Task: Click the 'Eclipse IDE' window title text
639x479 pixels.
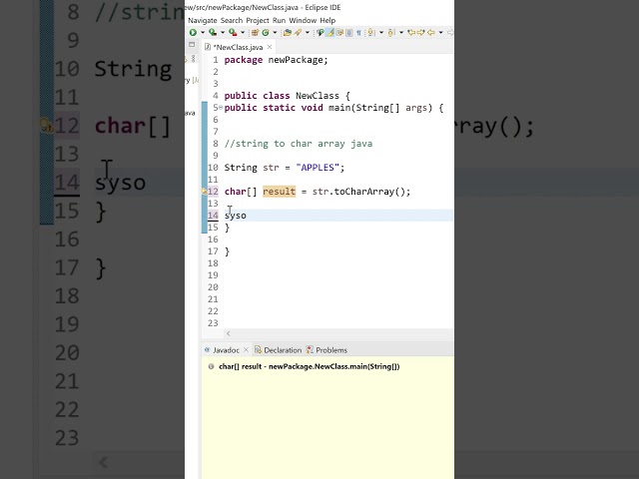Action: tap(322, 7)
